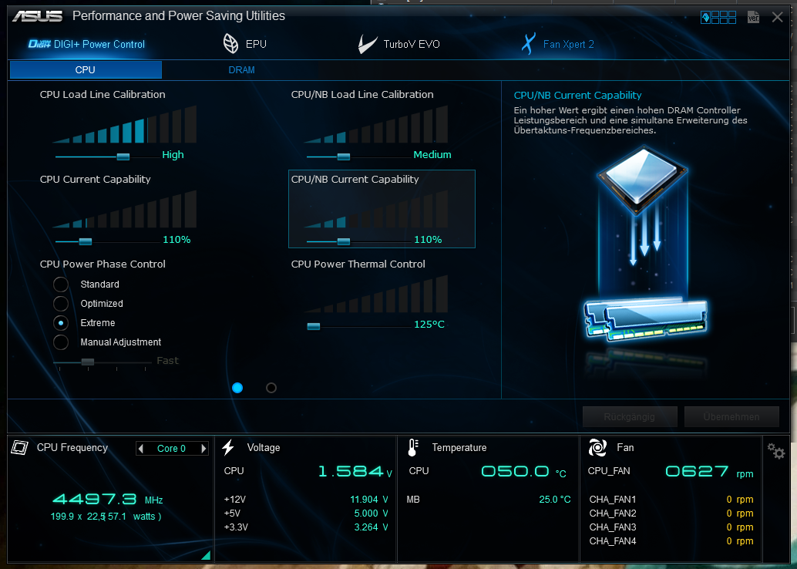Image resolution: width=797 pixels, height=569 pixels.
Task: Select Standard power phase control
Action: point(61,284)
